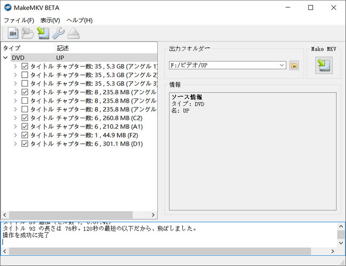Expand the 5.3 GB Angle 2 title row
This screenshot has height=266, width=346.
[15, 75]
